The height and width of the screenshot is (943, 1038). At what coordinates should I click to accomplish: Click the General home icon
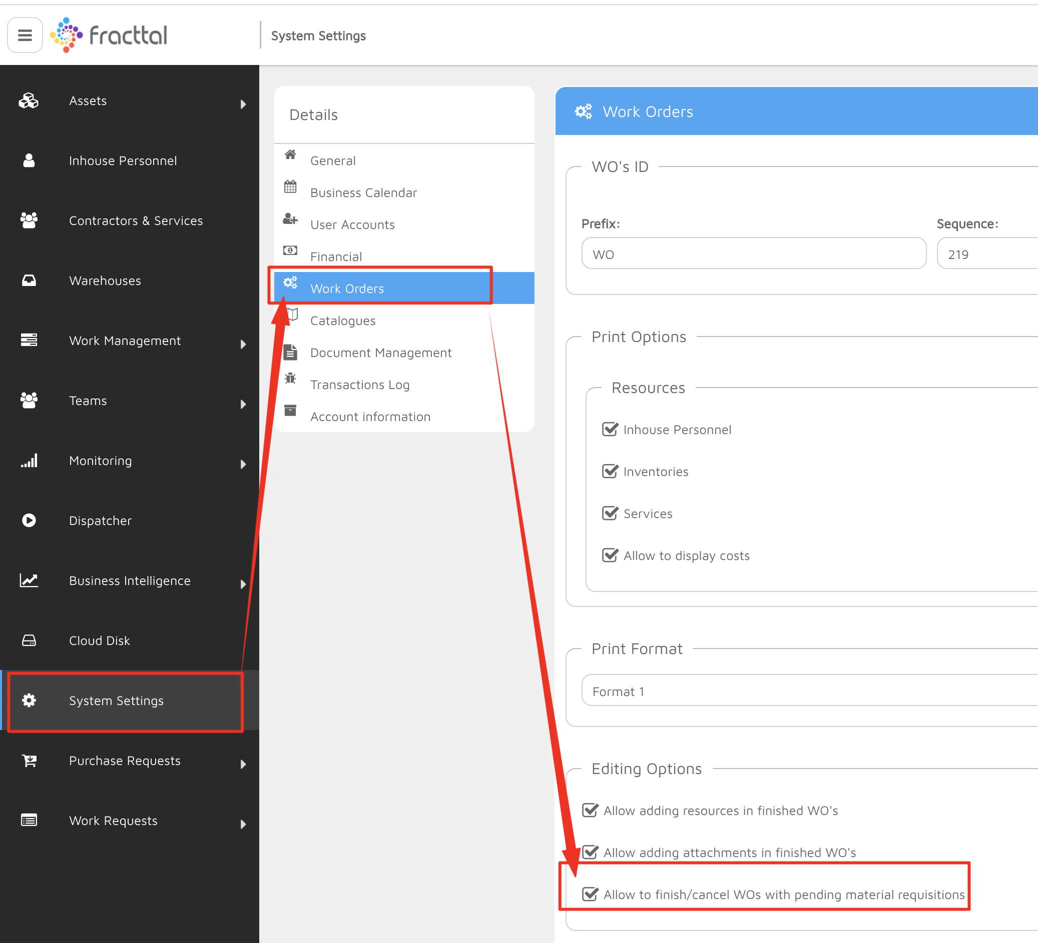click(x=290, y=154)
